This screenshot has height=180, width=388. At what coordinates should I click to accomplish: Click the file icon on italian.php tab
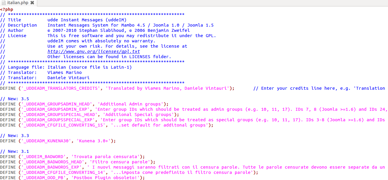4,3
